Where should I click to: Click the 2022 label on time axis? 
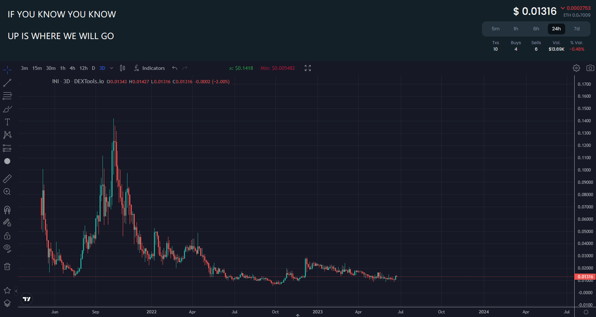tap(151, 312)
